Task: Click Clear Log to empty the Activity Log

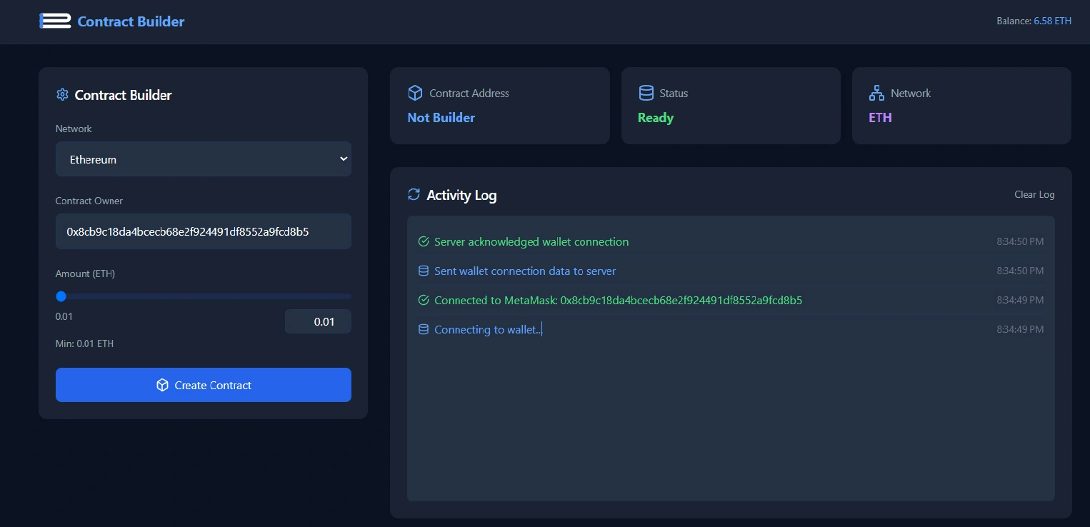Action: pos(1034,194)
